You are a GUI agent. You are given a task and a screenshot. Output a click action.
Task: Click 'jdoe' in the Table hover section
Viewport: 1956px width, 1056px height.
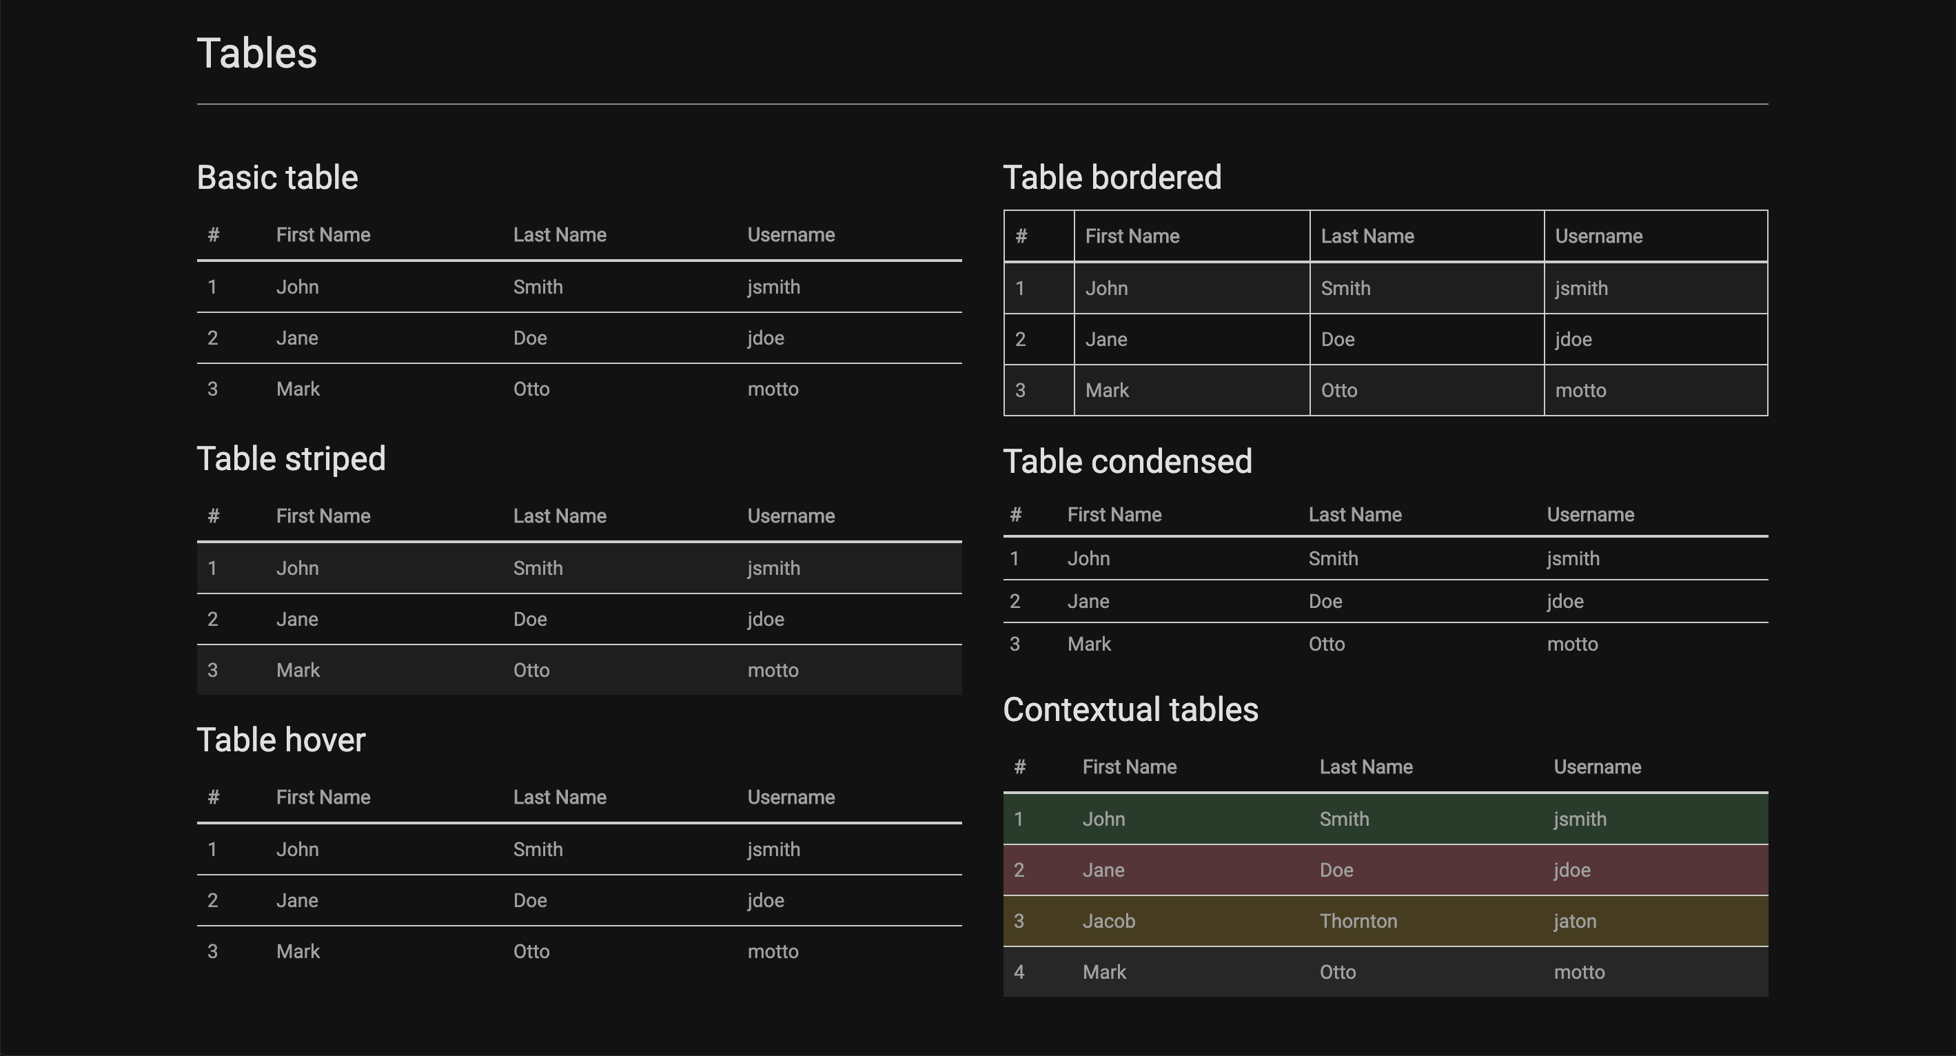click(766, 900)
